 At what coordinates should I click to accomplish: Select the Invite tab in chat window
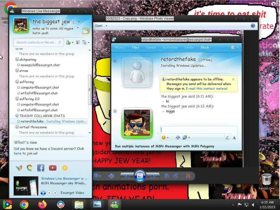coord(189,48)
